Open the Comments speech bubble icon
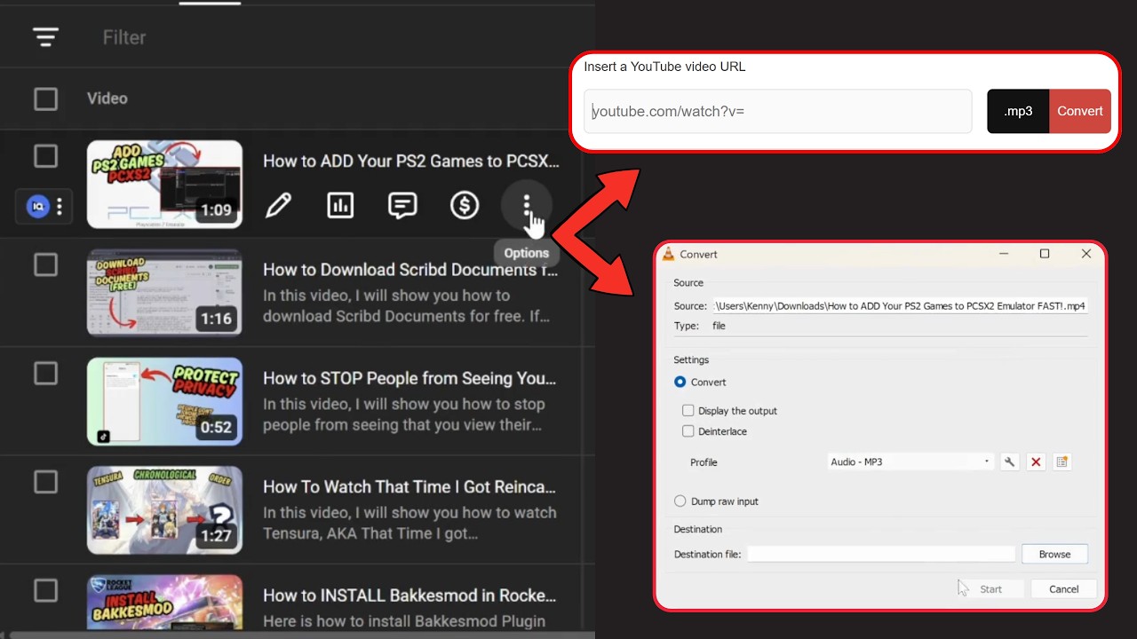Screen dimensions: 1137x639 click(x=402, y=206)
